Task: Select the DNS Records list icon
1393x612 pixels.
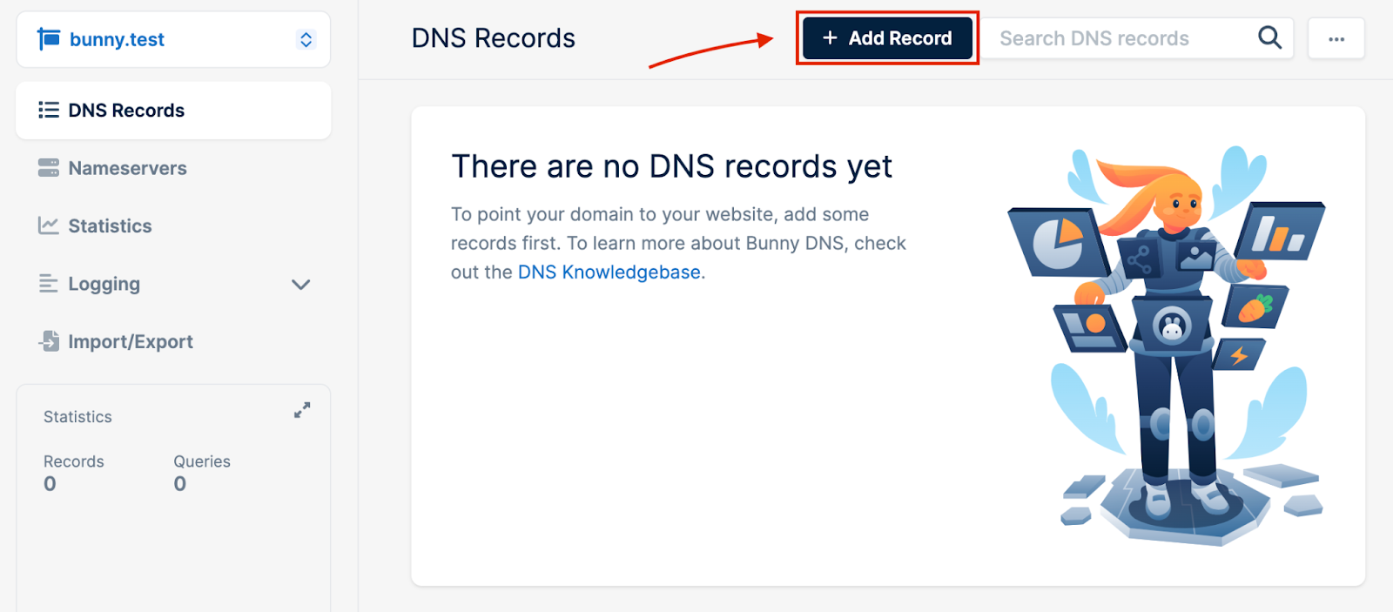Action: click(49, 110)
